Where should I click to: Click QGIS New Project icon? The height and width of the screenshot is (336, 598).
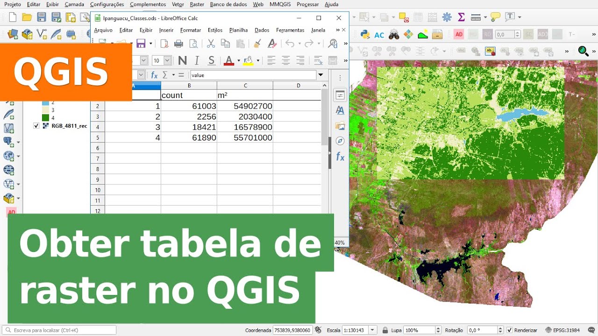(13, 17)
